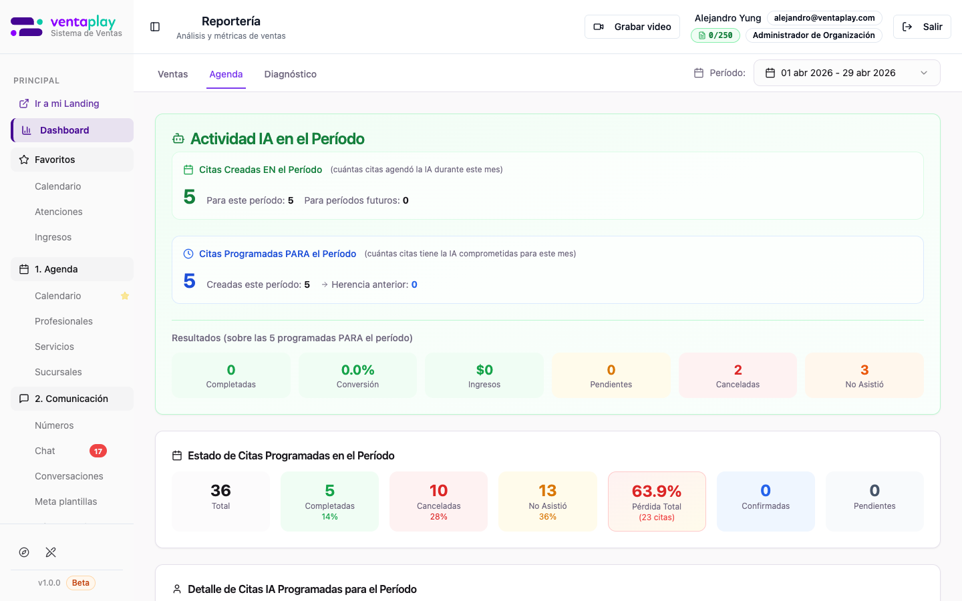
Task: Open the date range period dropdown
Action: 846,73
